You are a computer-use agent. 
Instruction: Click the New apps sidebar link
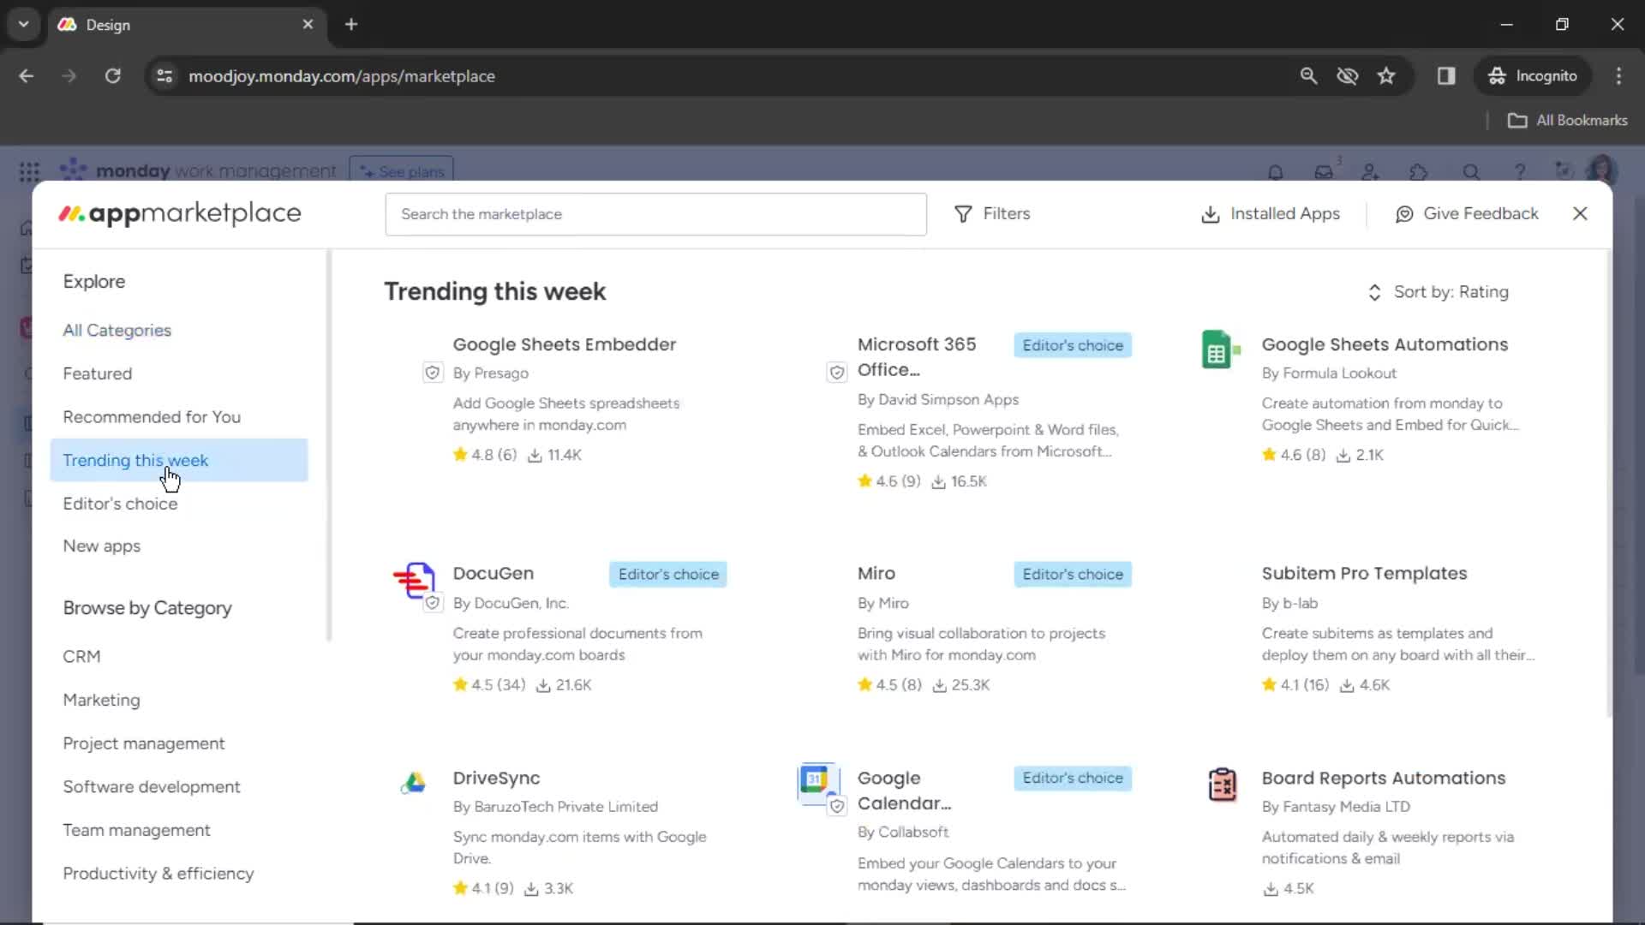click(102, 546)
